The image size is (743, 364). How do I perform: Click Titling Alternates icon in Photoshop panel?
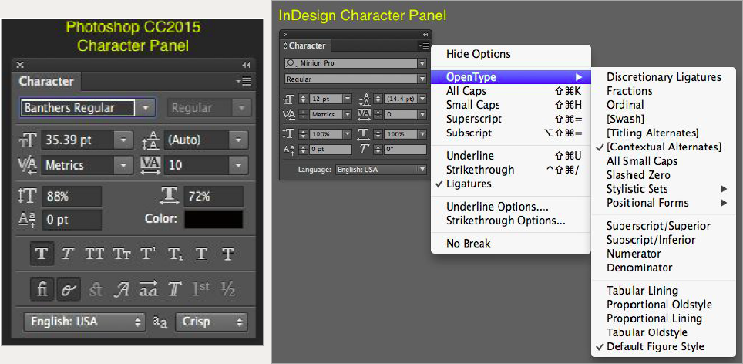tap(176, 289)
